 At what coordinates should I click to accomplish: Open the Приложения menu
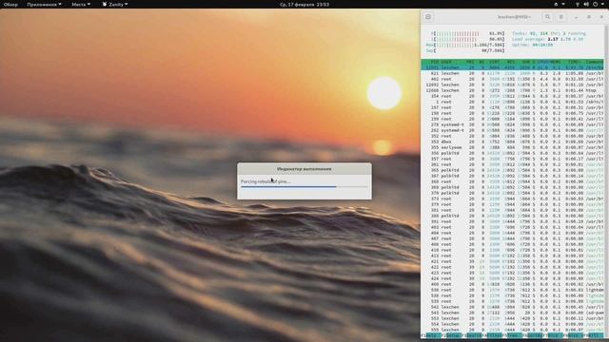pyautogui.click(x=44, y=4)
